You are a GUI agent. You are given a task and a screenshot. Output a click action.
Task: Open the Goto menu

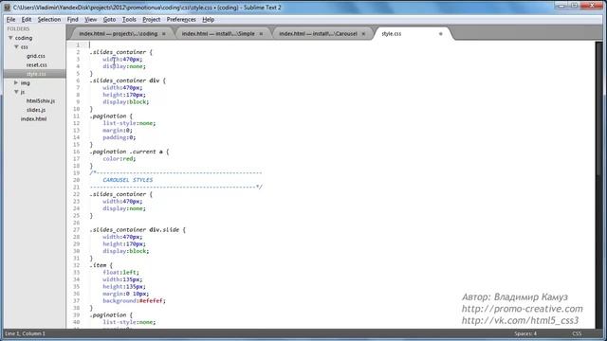pos(109,19)
